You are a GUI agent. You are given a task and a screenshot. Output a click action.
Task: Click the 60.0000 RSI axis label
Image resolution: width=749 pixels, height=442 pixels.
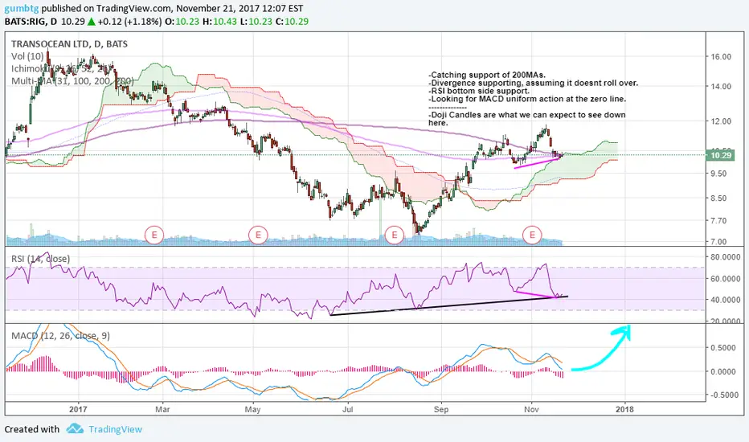726,279
